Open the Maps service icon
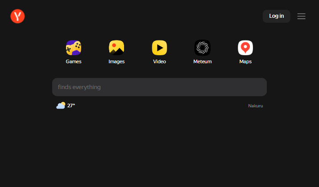 click(245, 48)
